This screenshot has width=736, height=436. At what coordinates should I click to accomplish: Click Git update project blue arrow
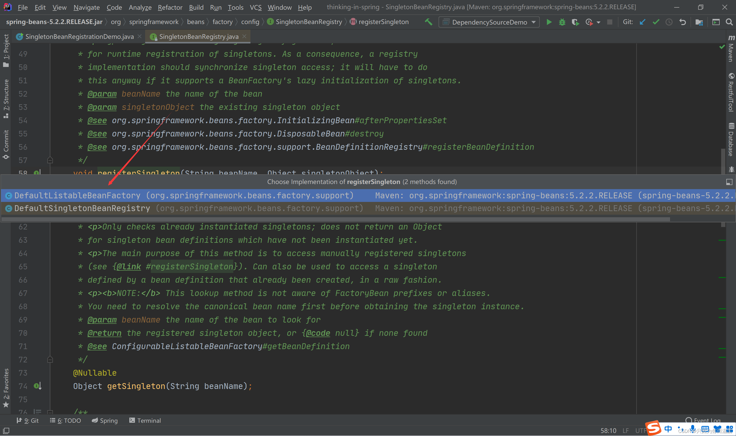(642, 22)
